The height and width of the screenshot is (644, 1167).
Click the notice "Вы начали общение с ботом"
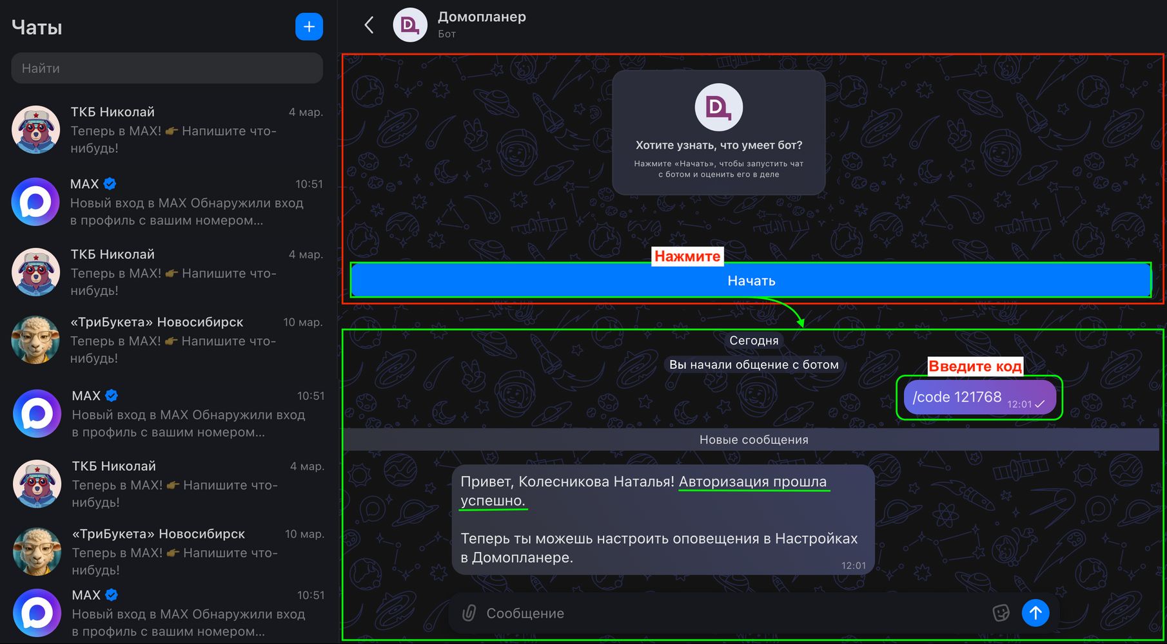pyautogui.click(x=754, y=365)
